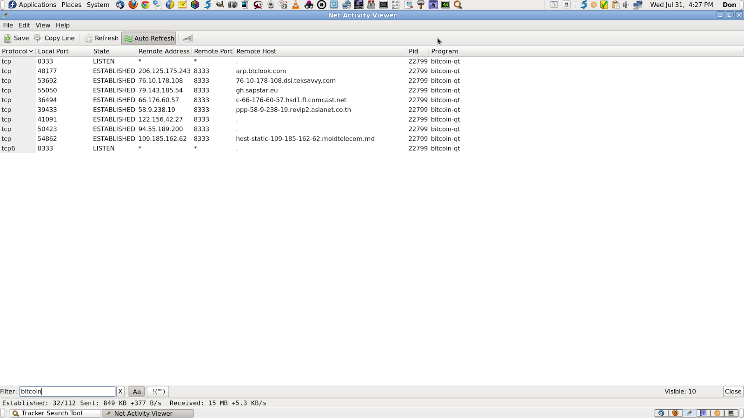Open the binary digits launcher icon
744x418 pixels.
click(396, 5)
